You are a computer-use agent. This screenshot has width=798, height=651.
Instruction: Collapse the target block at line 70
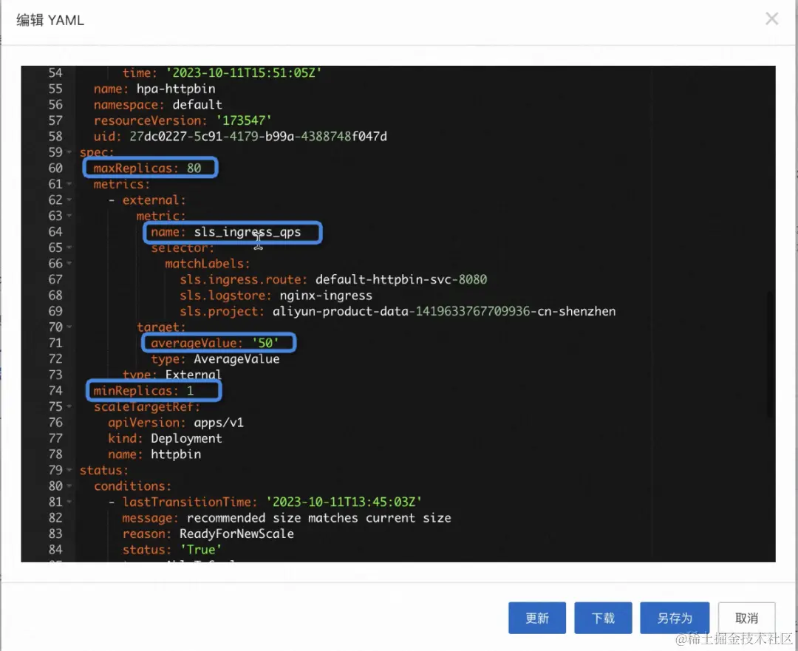click(x=69, y=327)
